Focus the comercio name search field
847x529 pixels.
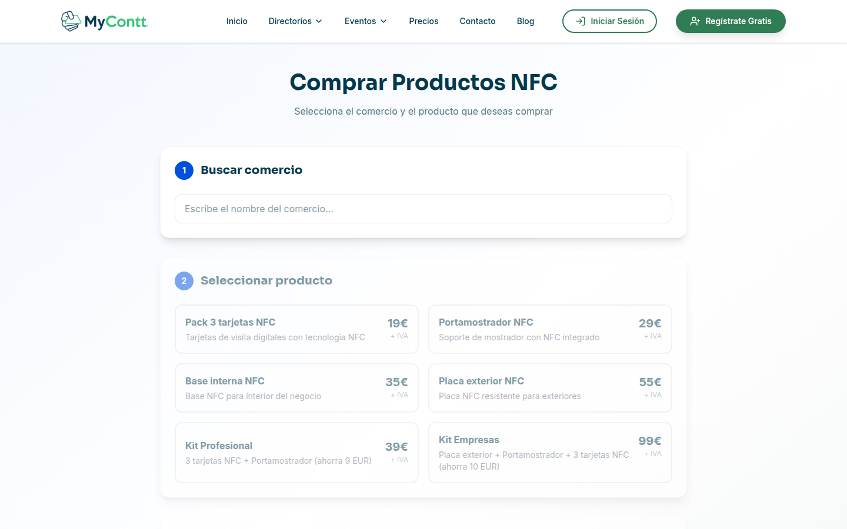423,209
